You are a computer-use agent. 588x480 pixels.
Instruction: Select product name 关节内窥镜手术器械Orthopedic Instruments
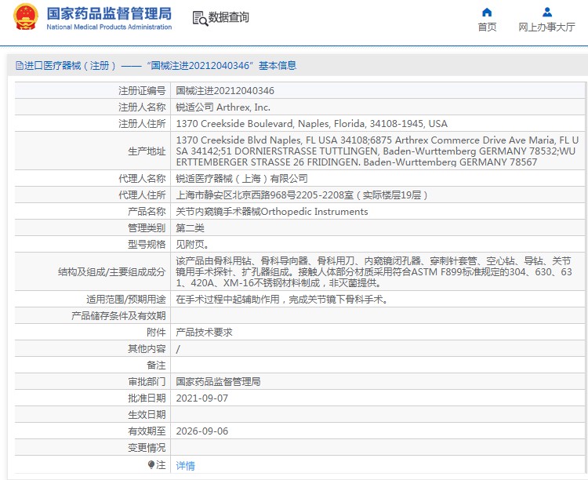272,211
